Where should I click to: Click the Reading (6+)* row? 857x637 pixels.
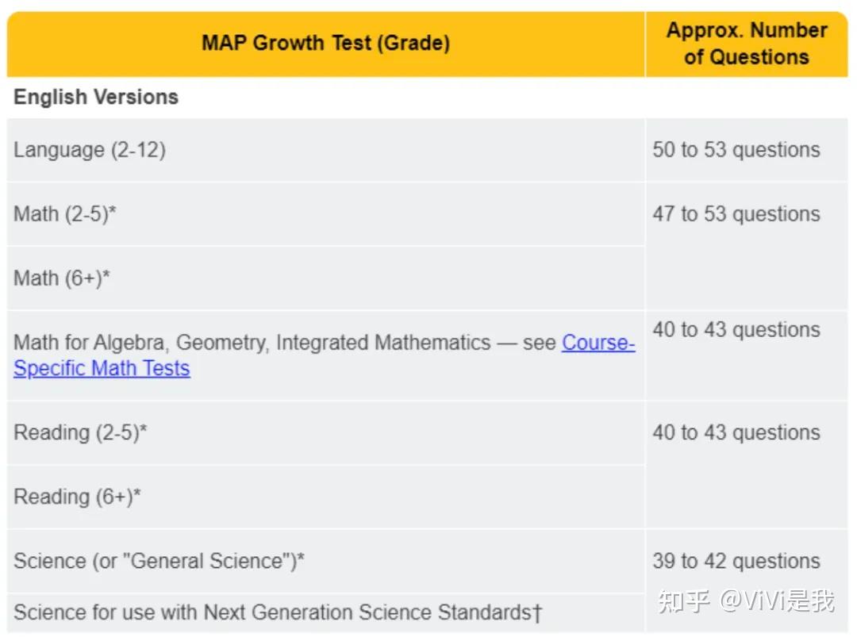78,497
